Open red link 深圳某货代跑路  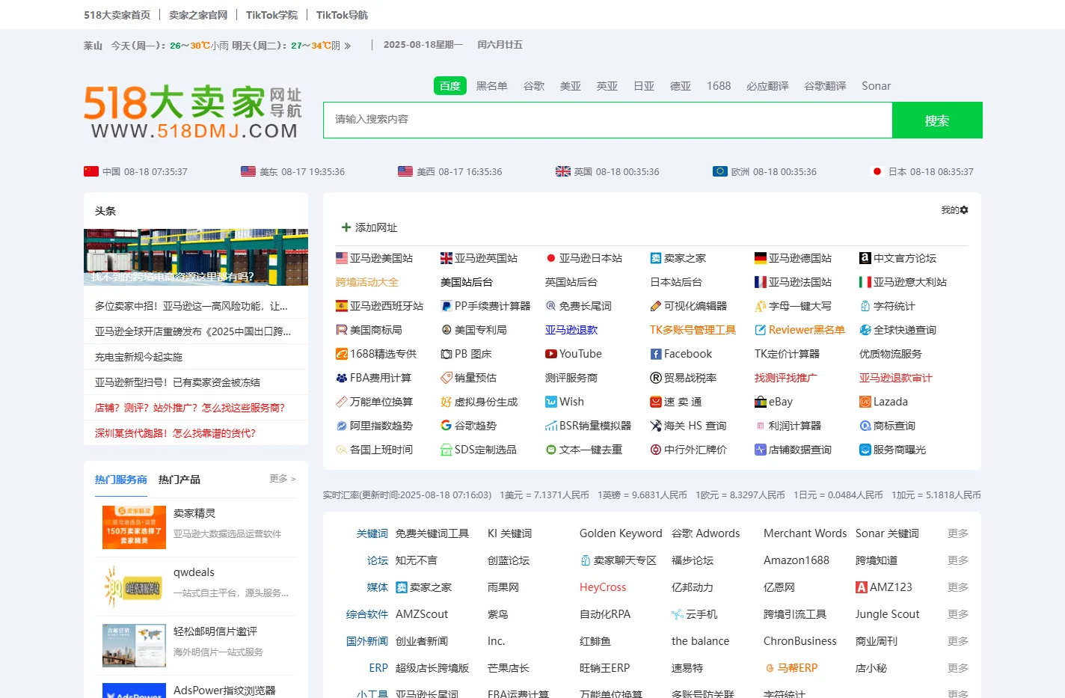[x=175, y=433]
